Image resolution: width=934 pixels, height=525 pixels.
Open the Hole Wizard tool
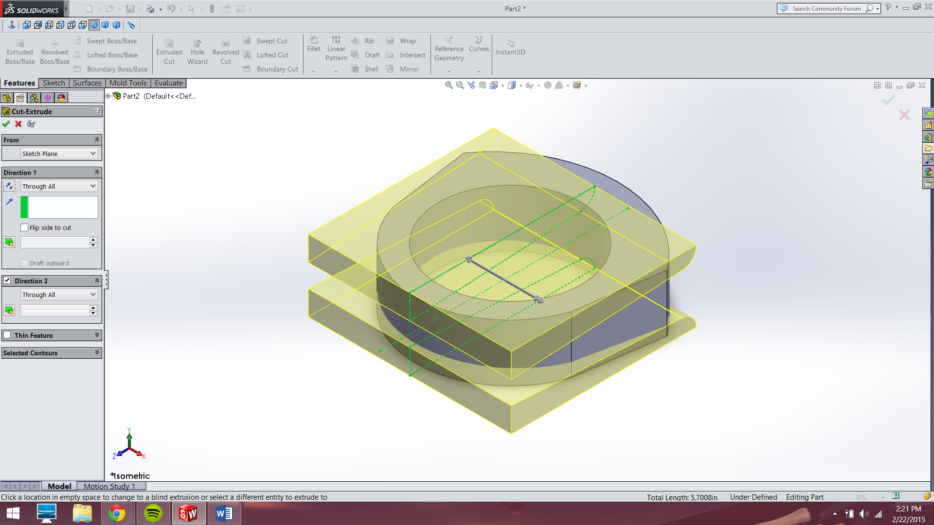click(x=197, y=51)
